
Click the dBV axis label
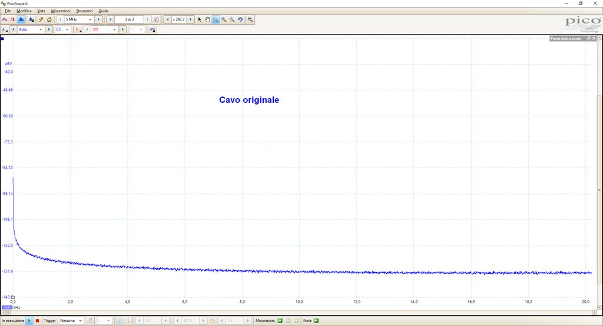pos(8,63)
